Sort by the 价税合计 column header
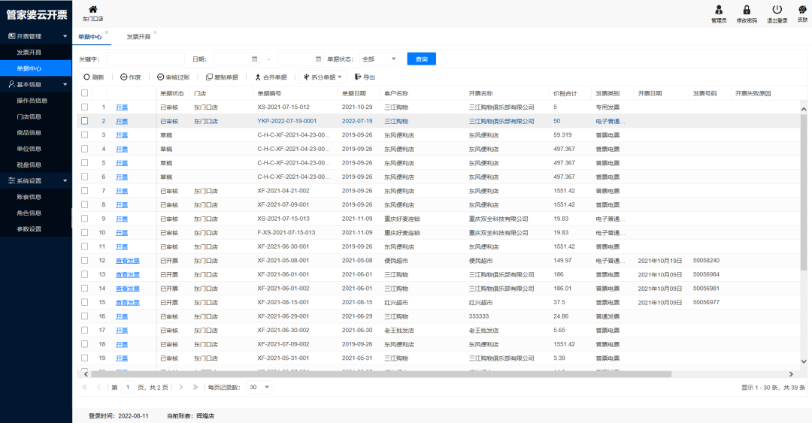 pos(565,93)
